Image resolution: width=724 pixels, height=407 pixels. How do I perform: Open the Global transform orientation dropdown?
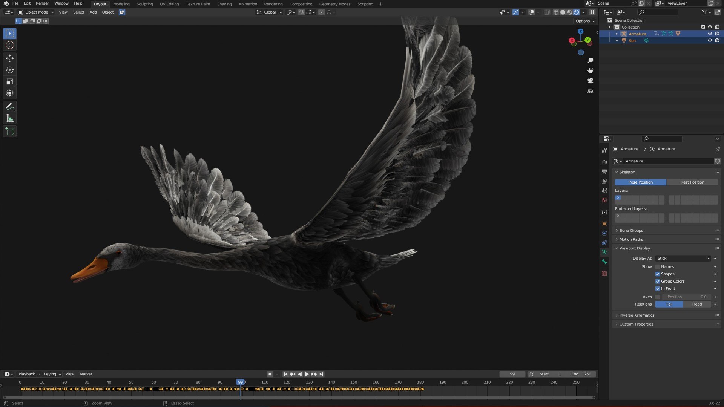coord(269,12)
